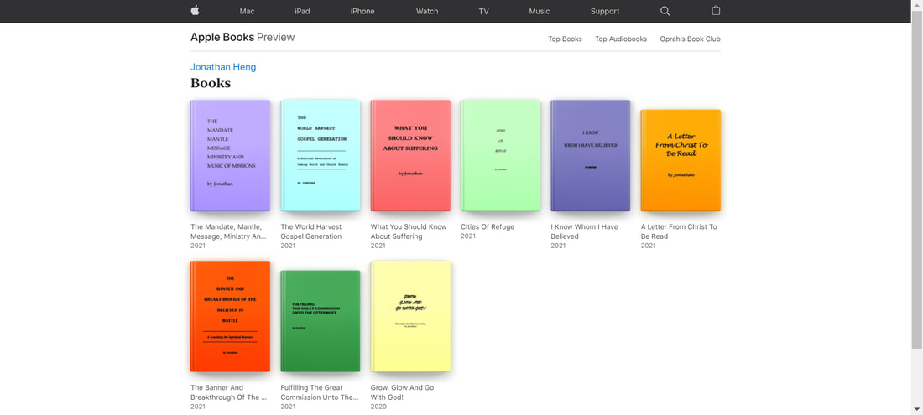Open the Watch menu item
Screen dimensions: 923x415
427,11
